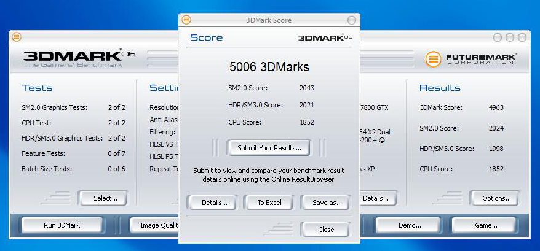Click SM2.0 Score value 2043
540x251 pixels.
[x=307, y=88]
